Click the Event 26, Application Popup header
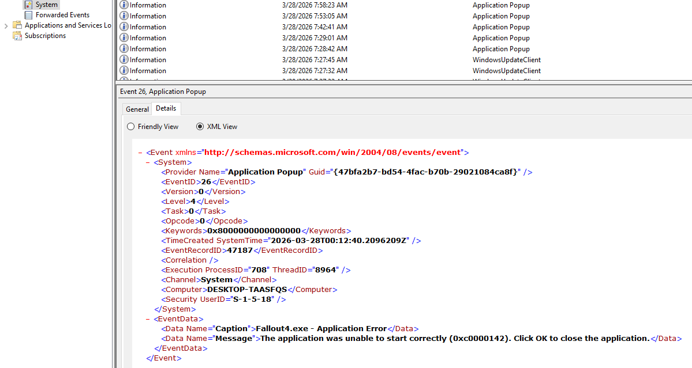Viewport: 692px width, 368px height. tap(163, 92)
